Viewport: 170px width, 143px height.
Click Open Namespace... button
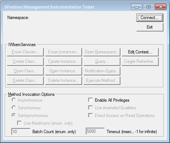(102, 52)
